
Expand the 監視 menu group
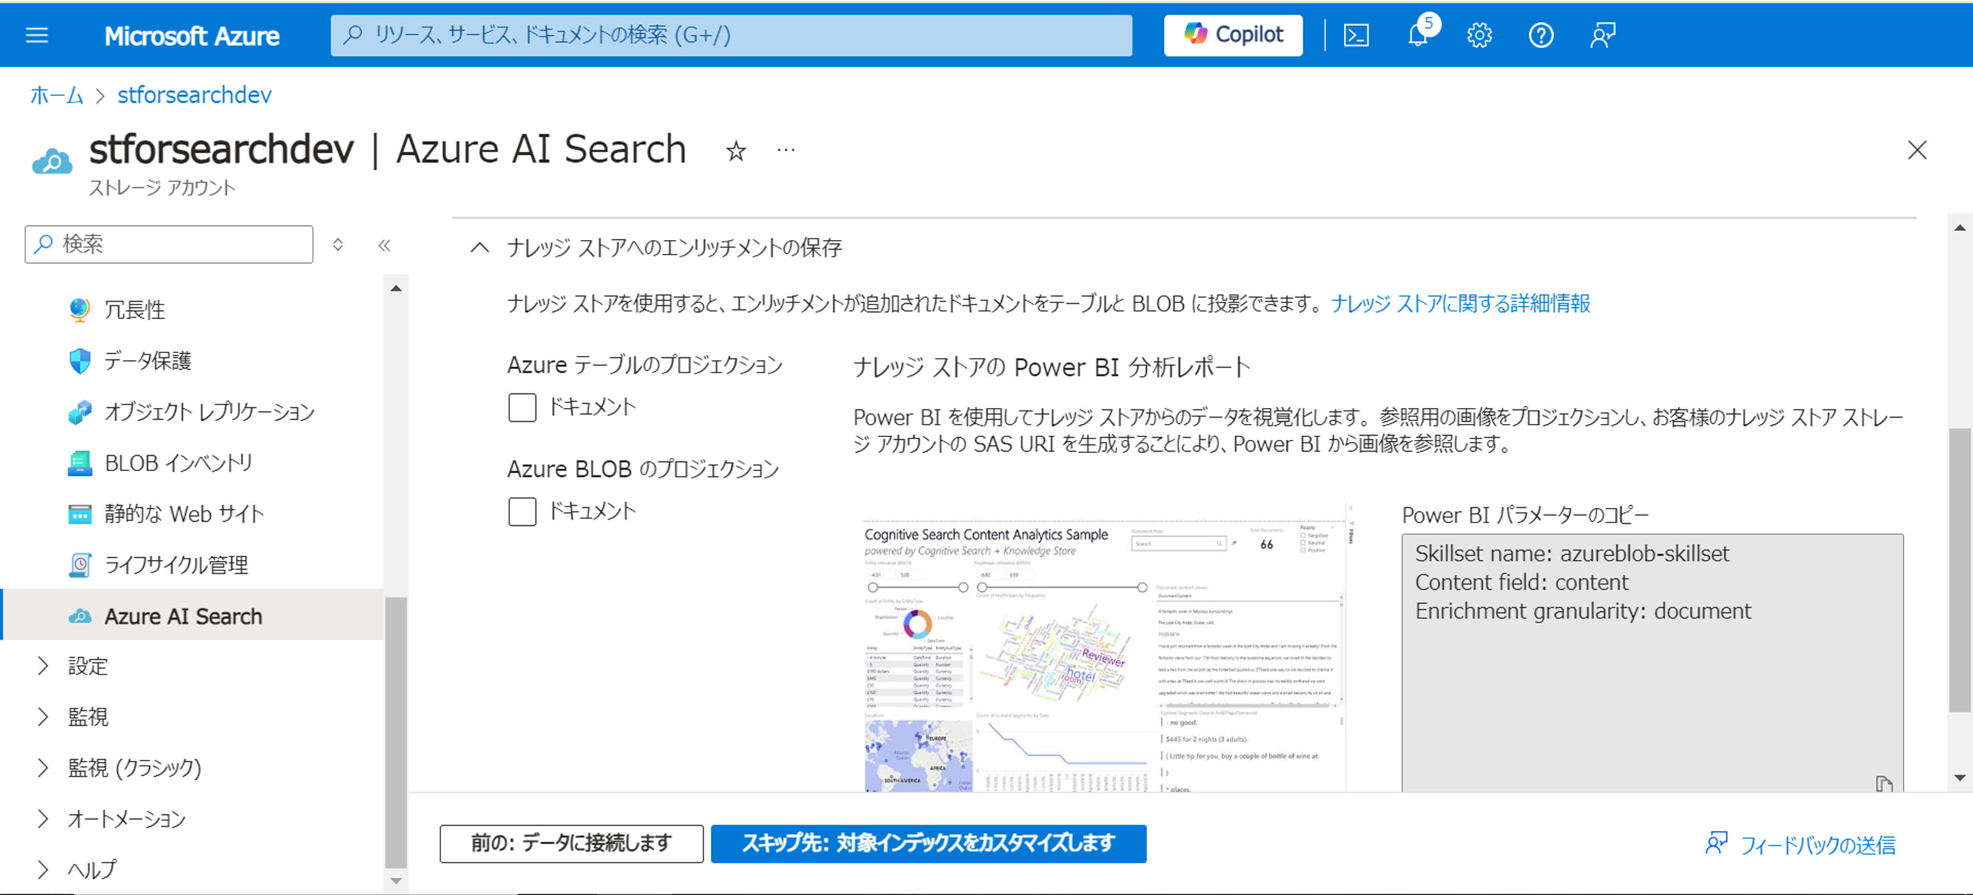point(43,716)
